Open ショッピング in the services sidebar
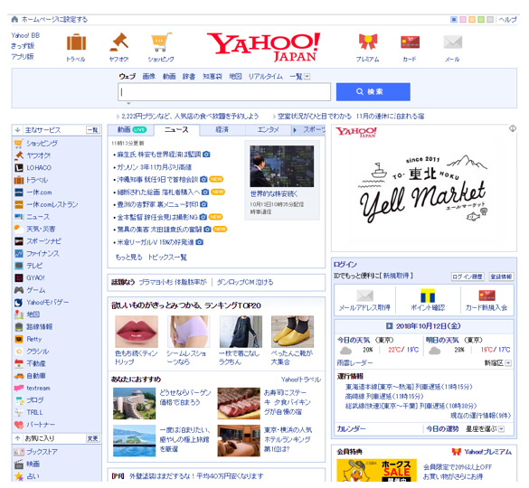Viewport: 529px width, 488px height. point(42,144)
